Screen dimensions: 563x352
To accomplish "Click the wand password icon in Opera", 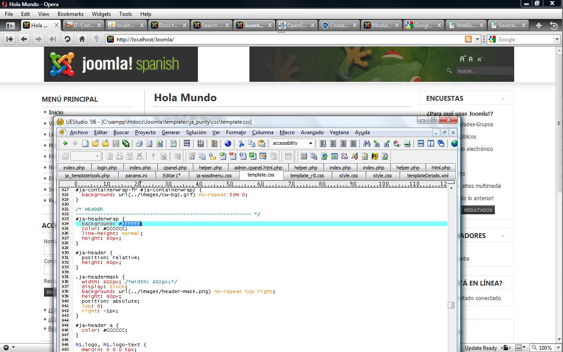I will tap(96, 39).
